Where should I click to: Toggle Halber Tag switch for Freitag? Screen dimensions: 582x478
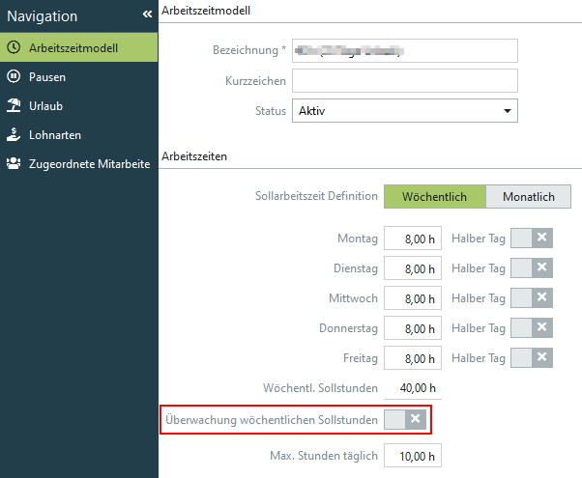point(531,358)
